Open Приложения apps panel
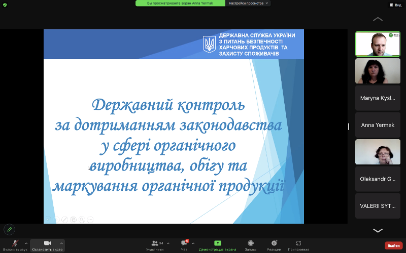This screenshot has height=253, width=406. click(x=298, y=244)
